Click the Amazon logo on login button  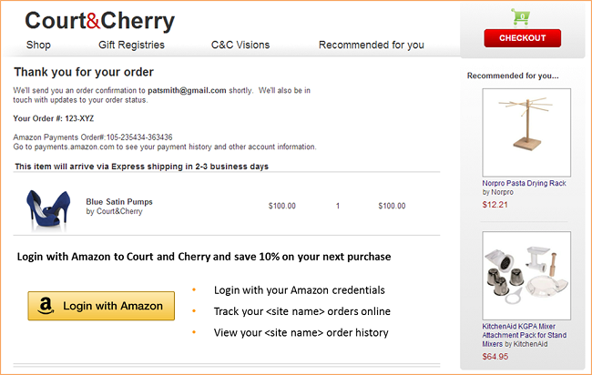pos(44,306)
